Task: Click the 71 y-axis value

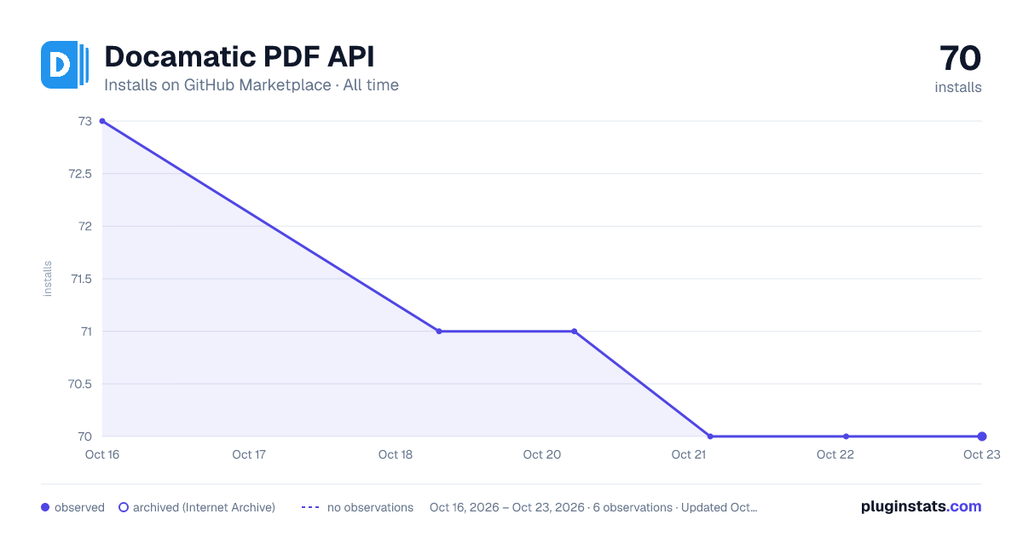Action: [x=86, y=332]
